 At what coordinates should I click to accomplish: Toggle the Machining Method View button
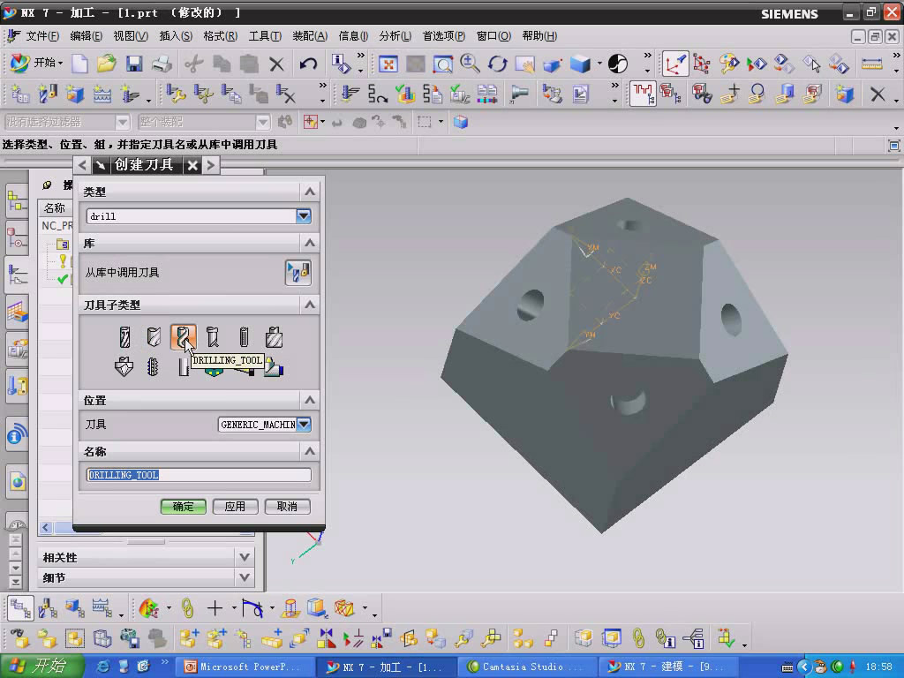[x=102, y=607]
